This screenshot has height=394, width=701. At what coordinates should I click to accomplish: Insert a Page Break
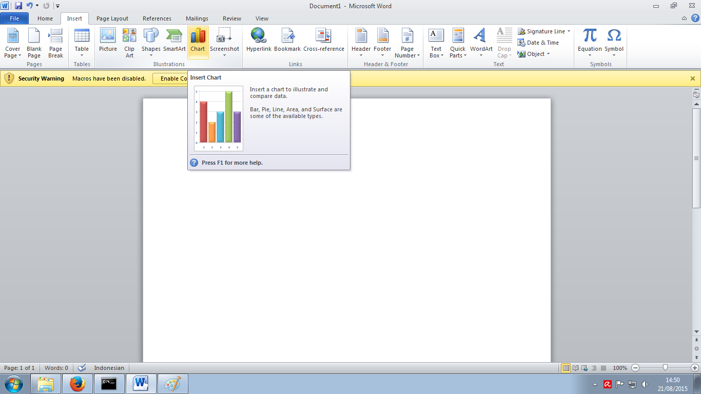point(55,43)
